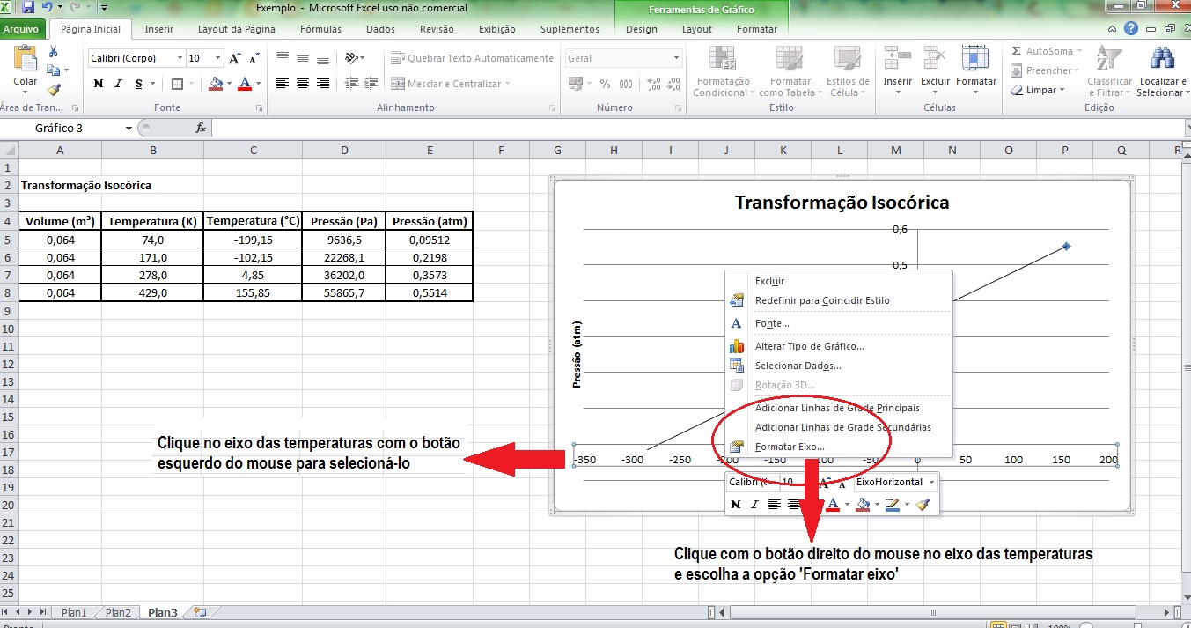This screenshot has height=628, width=1191.
Task: Click the Colar paste clipboard icon
Action: [x=25, y=58]
